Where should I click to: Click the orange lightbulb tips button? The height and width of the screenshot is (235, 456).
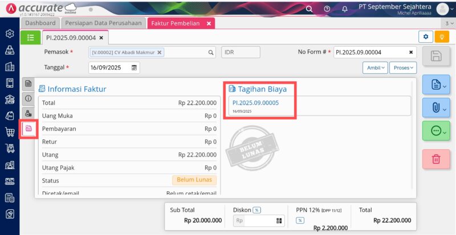tap(442, 37)
